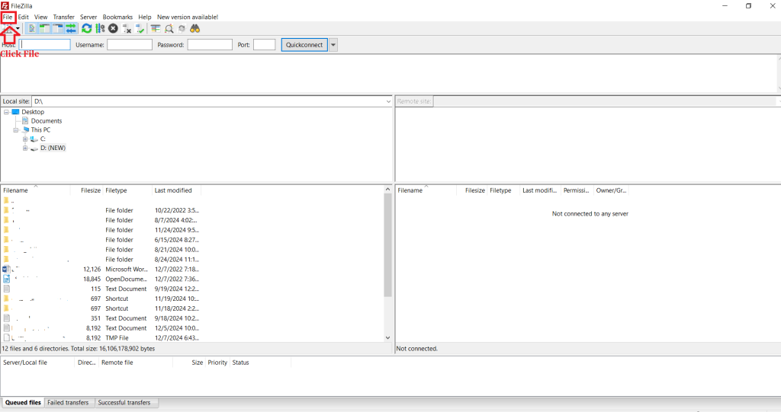781x412 pixels.
Task: Open the directory listing filters dialog
Action: (x=156, y=29)
